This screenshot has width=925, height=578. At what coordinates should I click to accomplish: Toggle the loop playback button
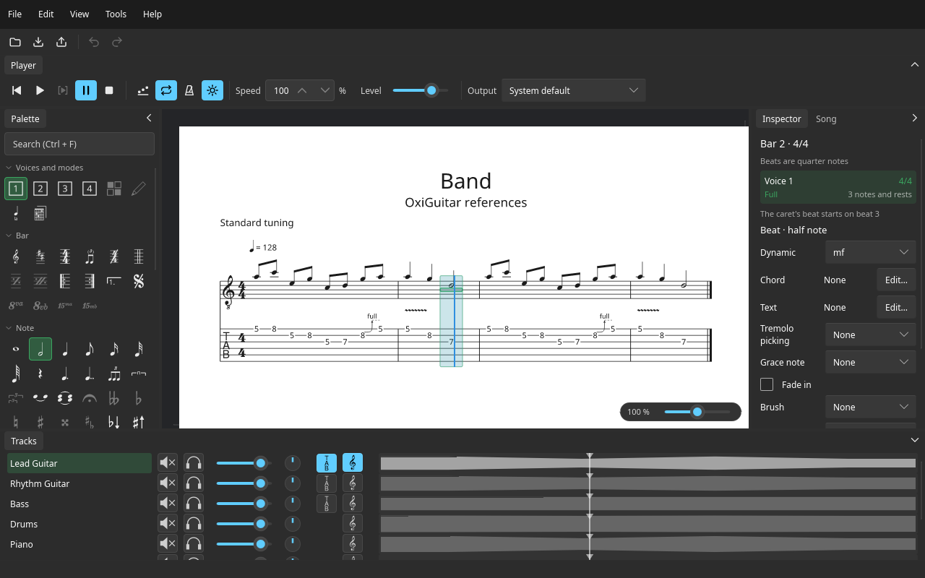pos(166,90)
